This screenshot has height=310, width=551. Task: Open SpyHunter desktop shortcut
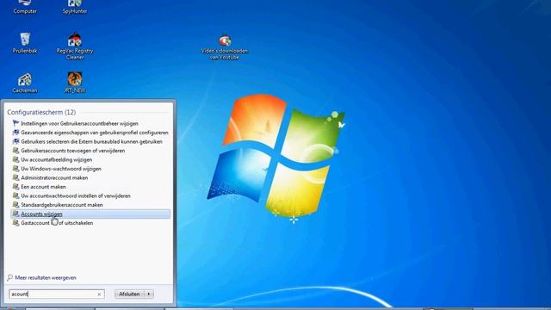[75, 7]
